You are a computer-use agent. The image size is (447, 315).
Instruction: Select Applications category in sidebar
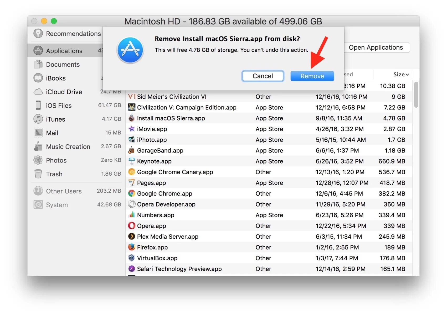coord(65,50)
